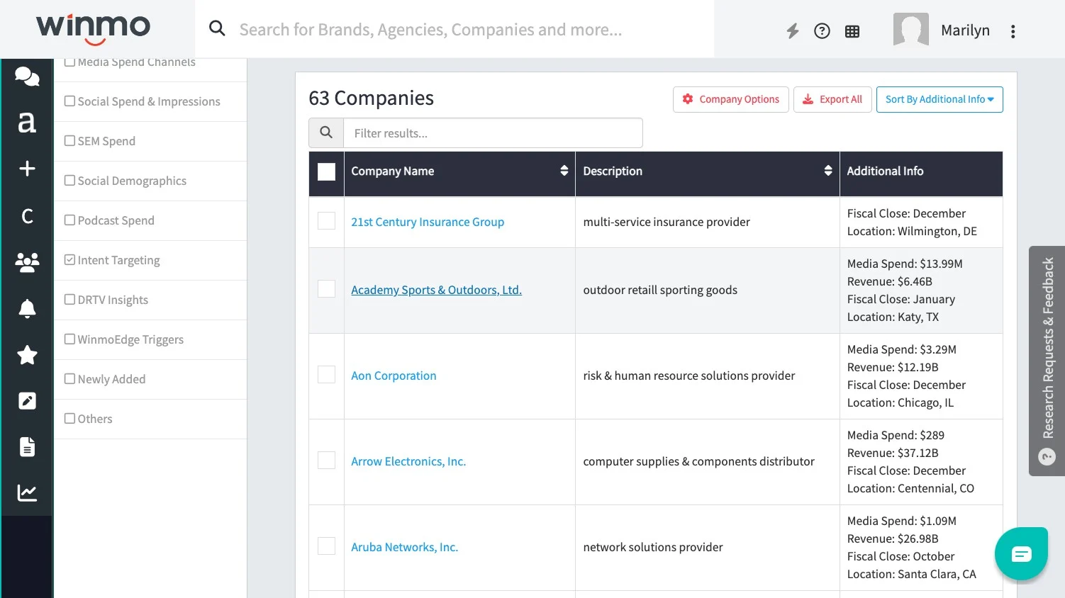Open Arrow Electronics, Inc. link
Image resolution: width=1065 pixels, height=598 pixels.
click(408, 461)
